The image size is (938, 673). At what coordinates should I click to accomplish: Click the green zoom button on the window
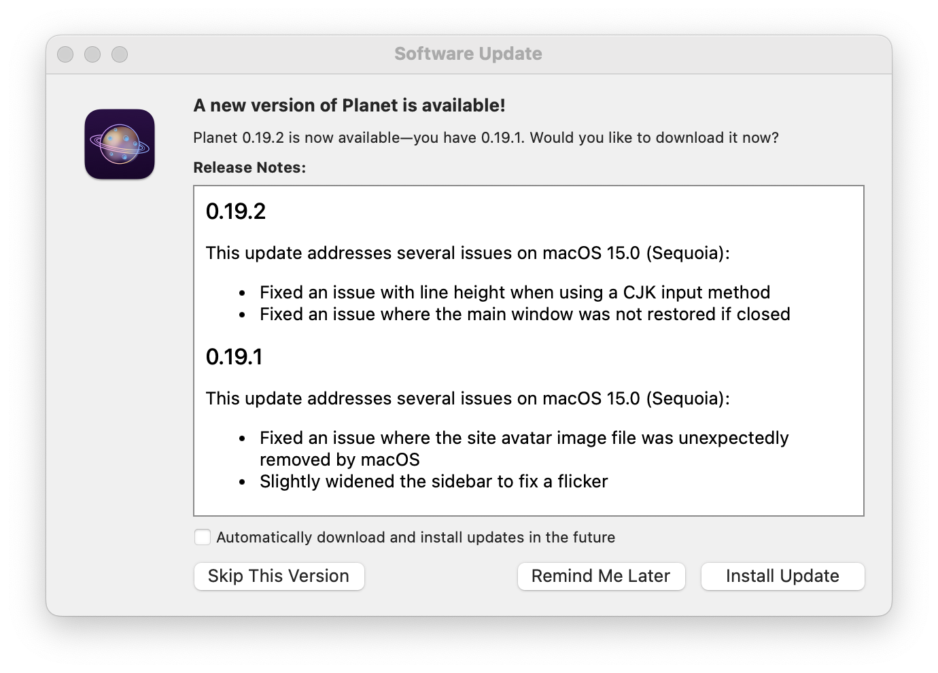[120, 54]
